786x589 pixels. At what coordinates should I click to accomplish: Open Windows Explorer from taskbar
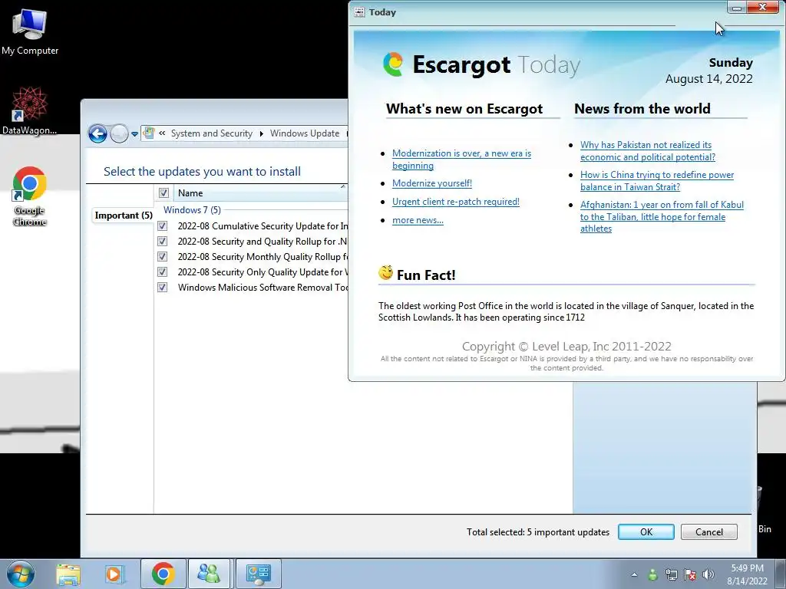(68, 574)
